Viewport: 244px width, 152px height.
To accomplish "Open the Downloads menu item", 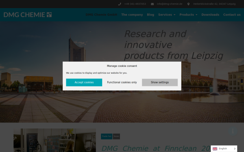I will 210,15.
